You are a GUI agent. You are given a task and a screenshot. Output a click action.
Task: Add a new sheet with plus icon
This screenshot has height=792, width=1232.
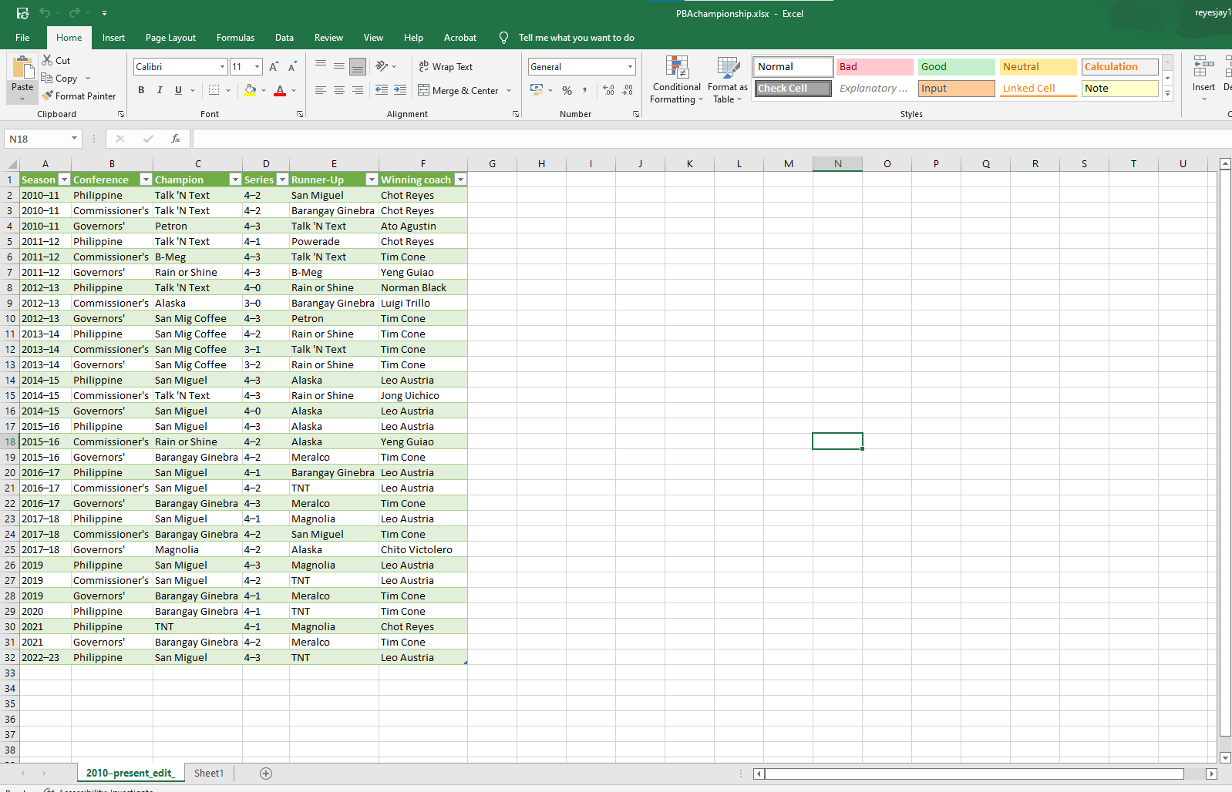[x=266, y=774]
